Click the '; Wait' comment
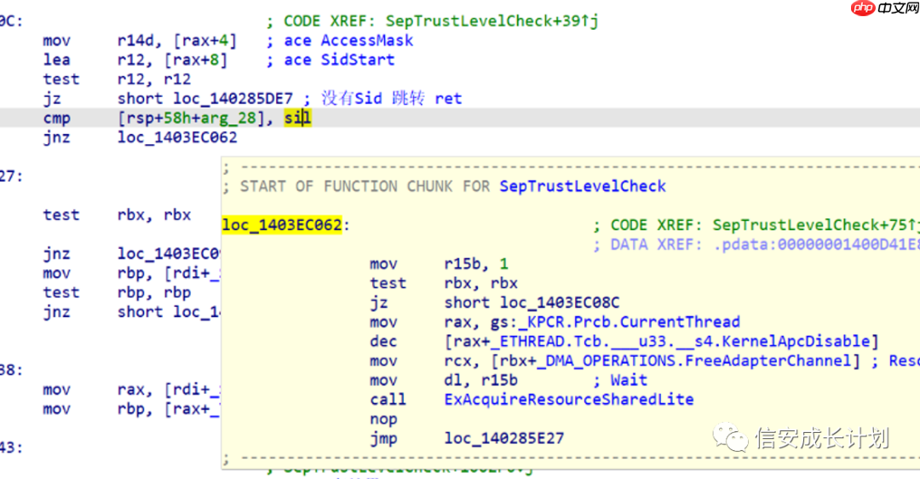This screenshot has height=479, width=920. tap(620, 380)
